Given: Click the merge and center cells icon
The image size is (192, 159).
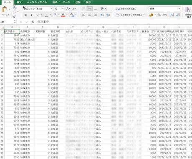Looking at the screenshot, I should click(118, 15).
